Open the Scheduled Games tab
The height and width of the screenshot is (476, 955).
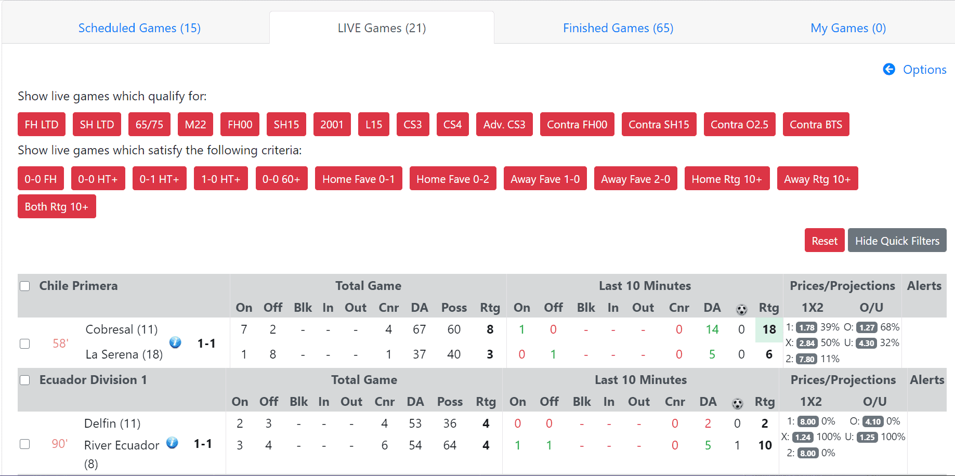tap(139, 28)
